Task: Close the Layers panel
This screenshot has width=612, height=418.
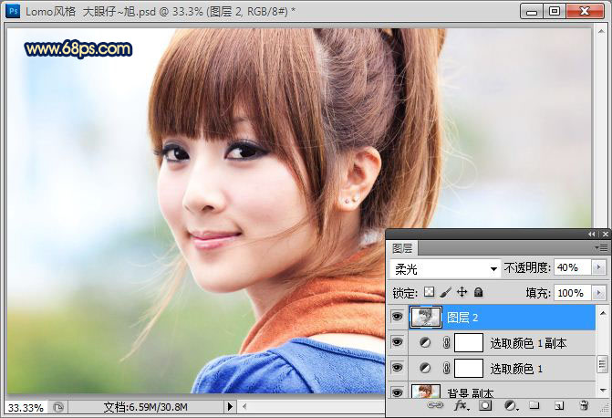Action: pyautogui.click(x=606, y=234)
